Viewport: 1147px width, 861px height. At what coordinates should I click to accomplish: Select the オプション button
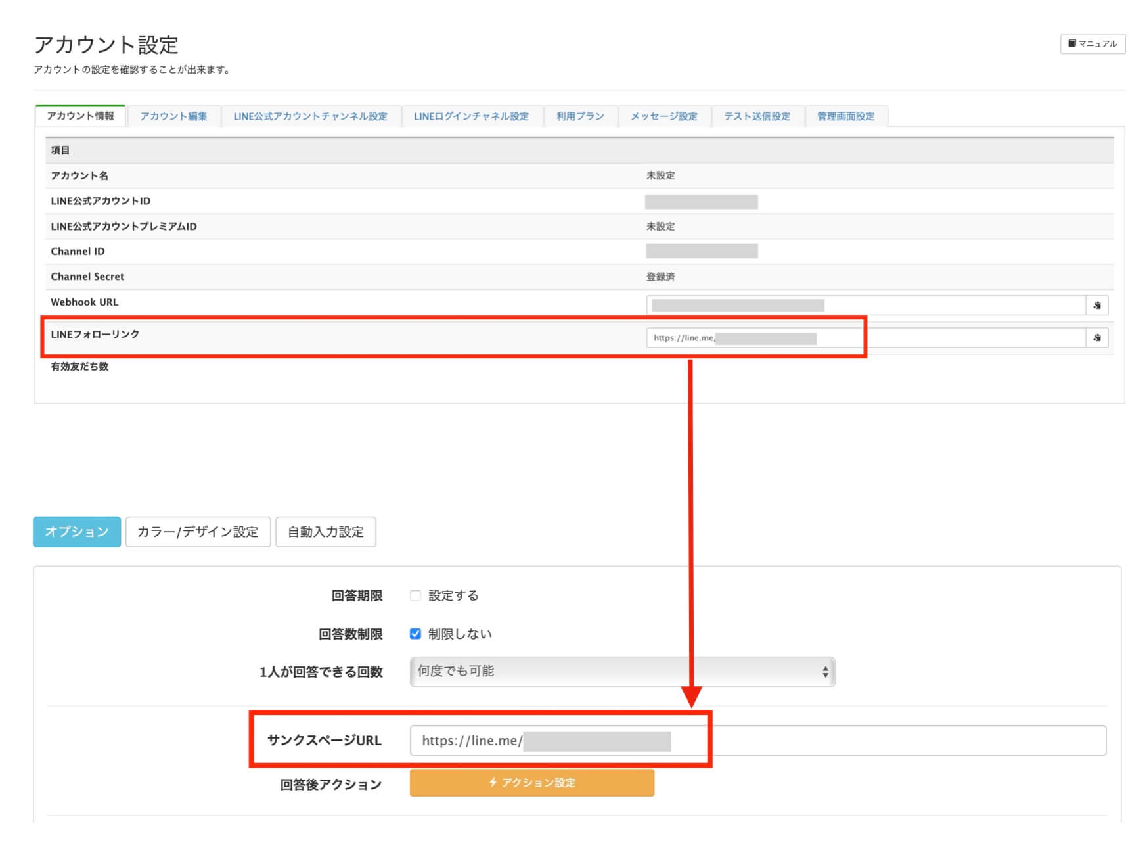coord(77,532)
